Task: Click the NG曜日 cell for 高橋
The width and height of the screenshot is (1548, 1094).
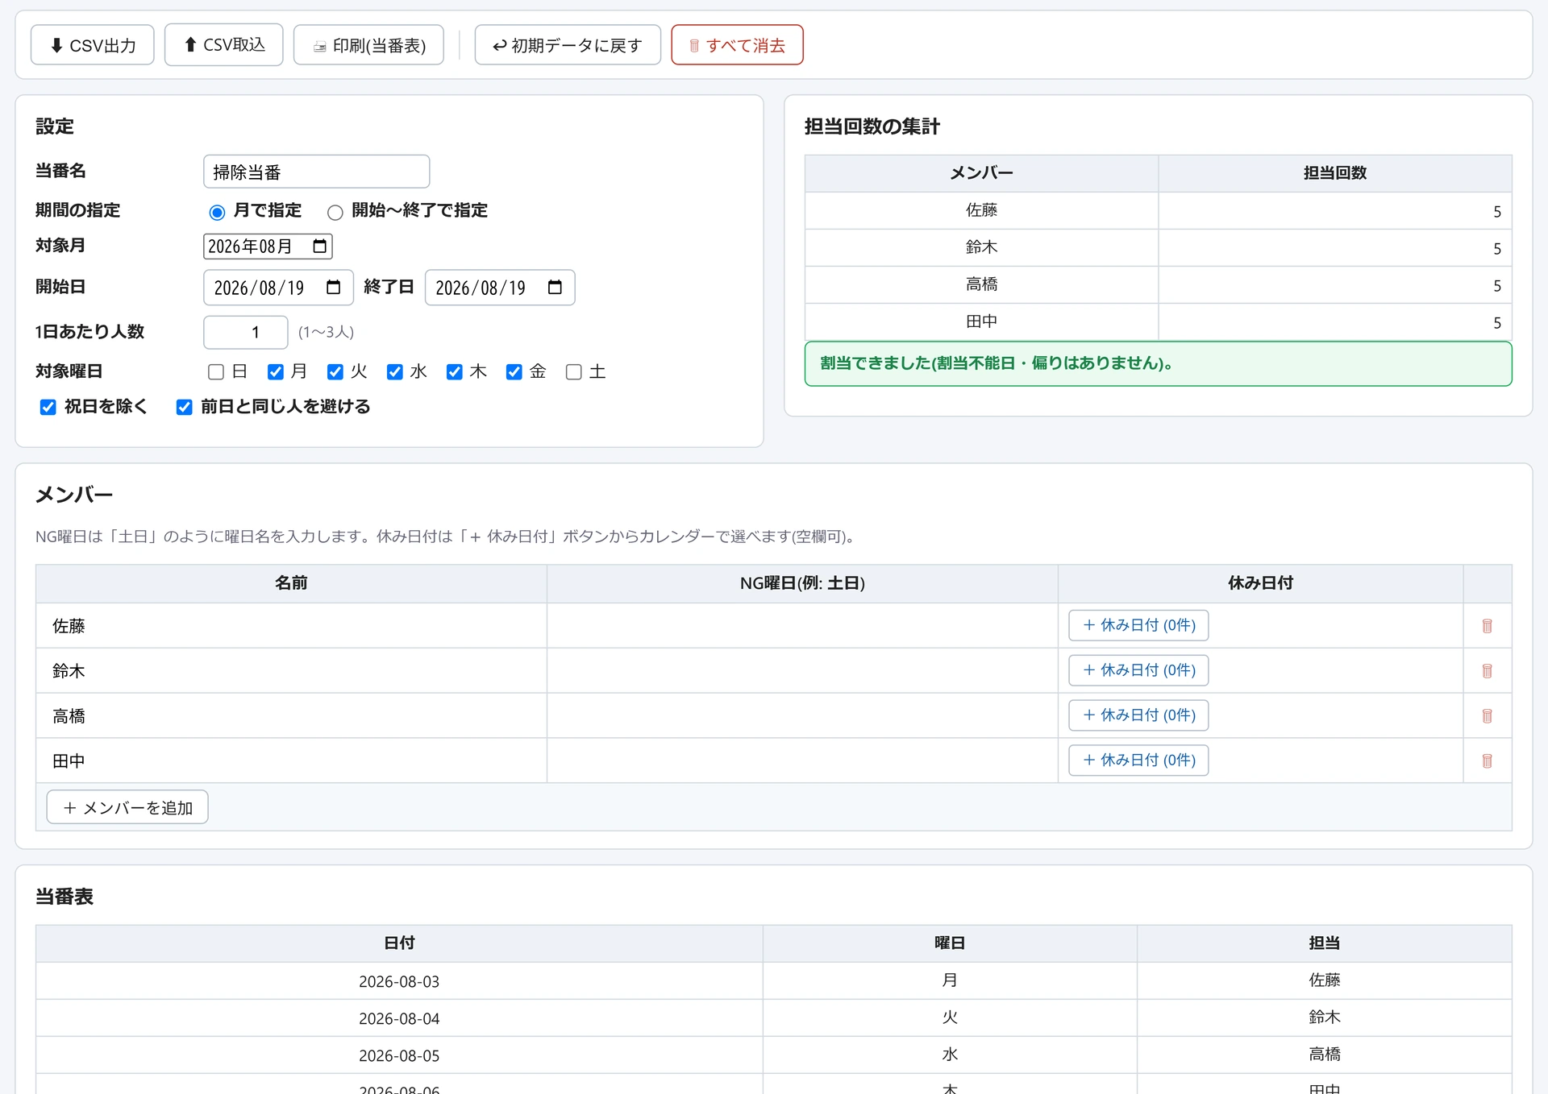Action: (802, 716)
